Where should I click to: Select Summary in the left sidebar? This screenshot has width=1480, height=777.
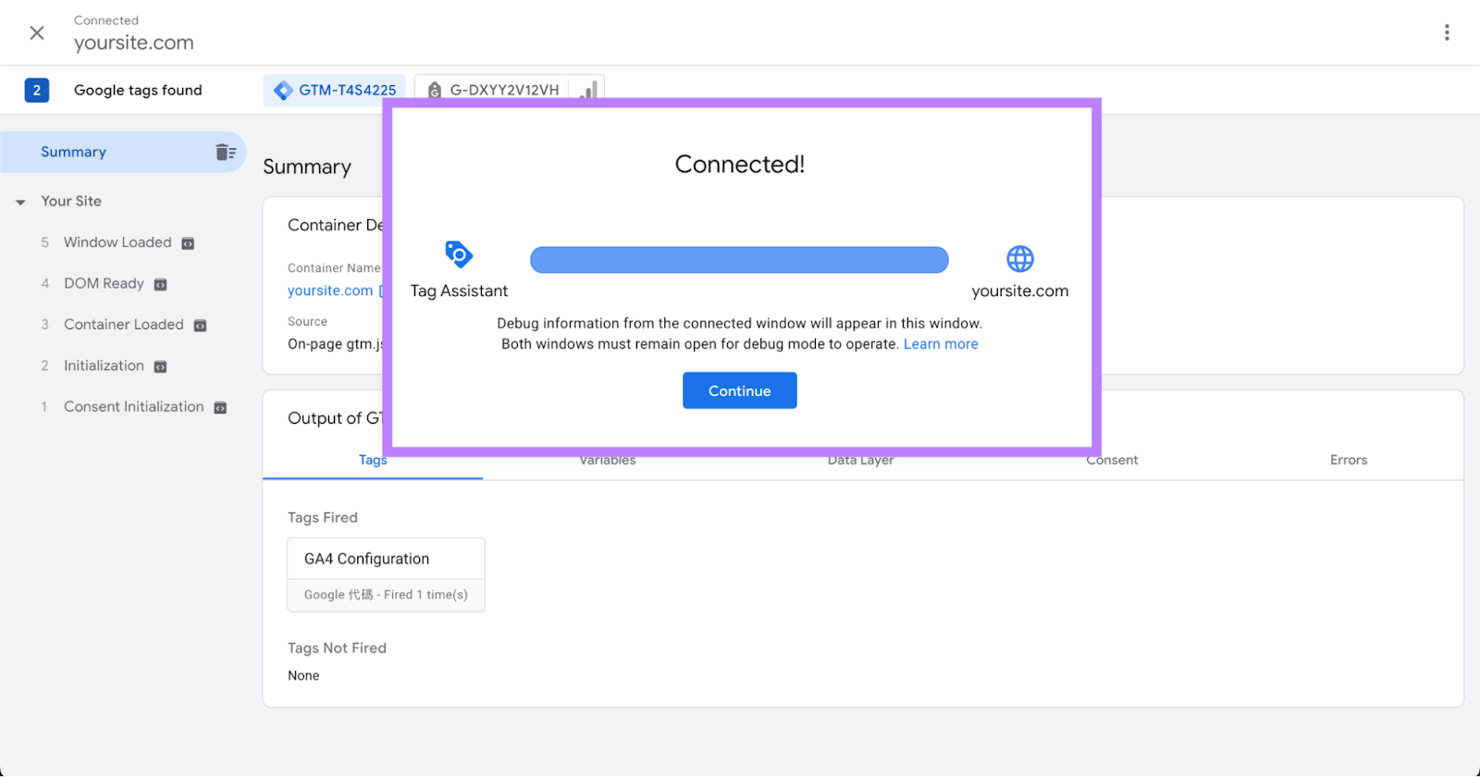[x=74, y=153]
